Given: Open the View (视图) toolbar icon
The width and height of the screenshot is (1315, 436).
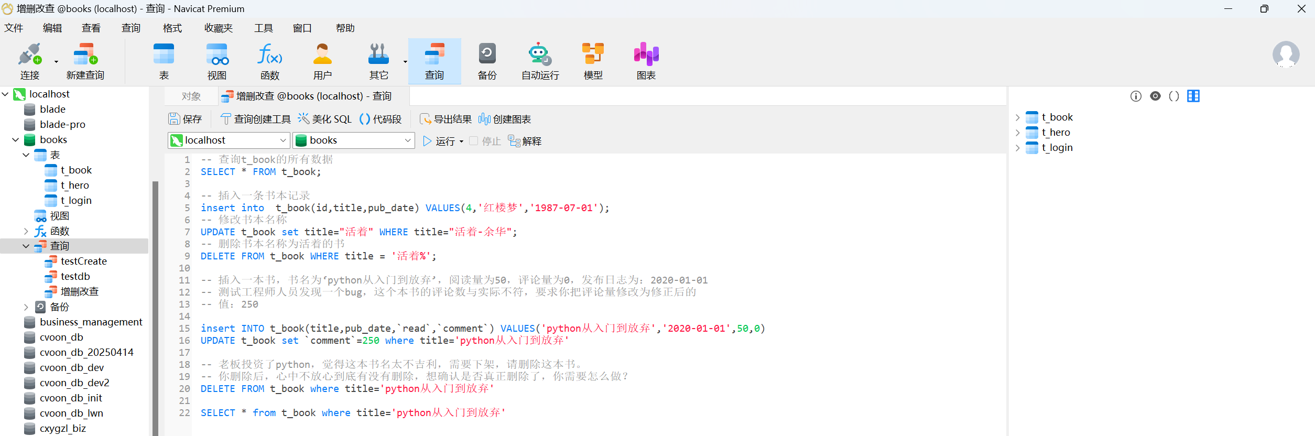Looking at the screenshot, I should 217,61.
